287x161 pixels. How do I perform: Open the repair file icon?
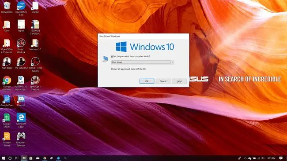click(x=21, y=26)
